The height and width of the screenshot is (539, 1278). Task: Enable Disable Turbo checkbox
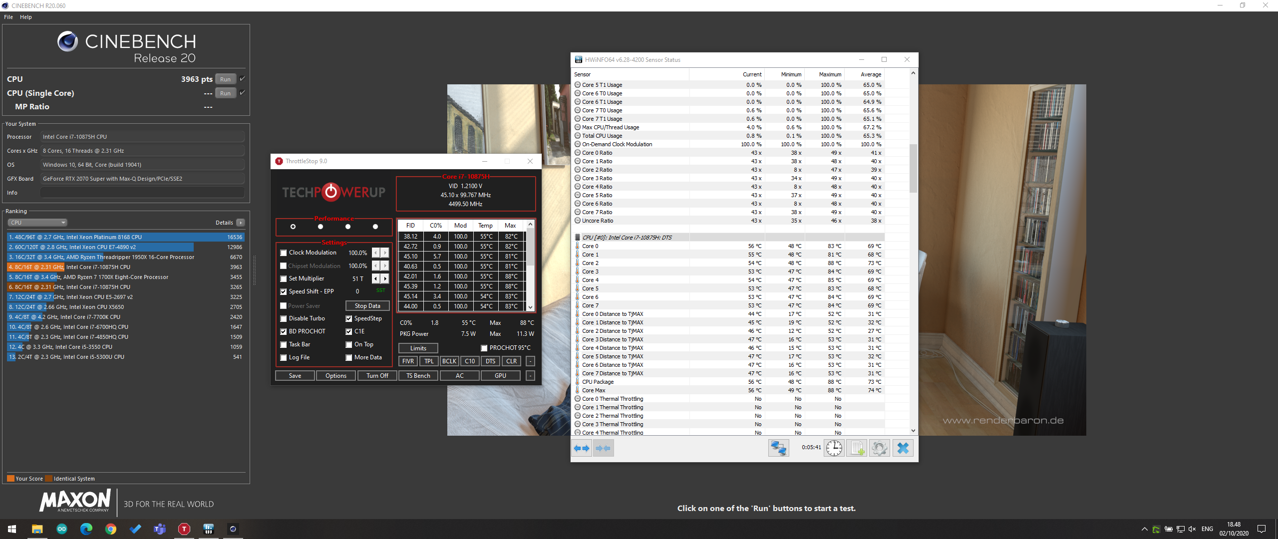tap(284, 318)
